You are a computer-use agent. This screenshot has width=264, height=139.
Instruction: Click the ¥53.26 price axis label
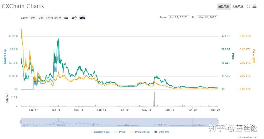[226, 49]
